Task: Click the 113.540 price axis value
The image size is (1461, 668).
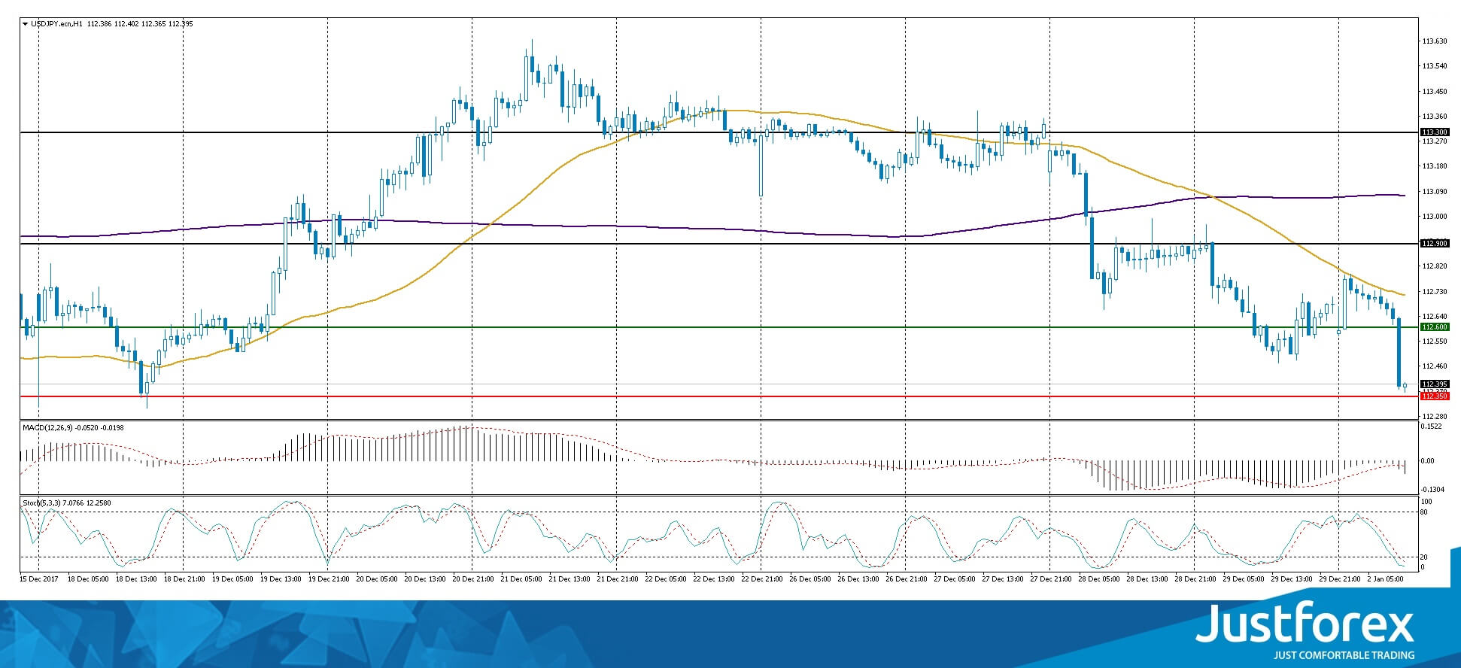Action: pyautogui.click(x=1435, y=66)
